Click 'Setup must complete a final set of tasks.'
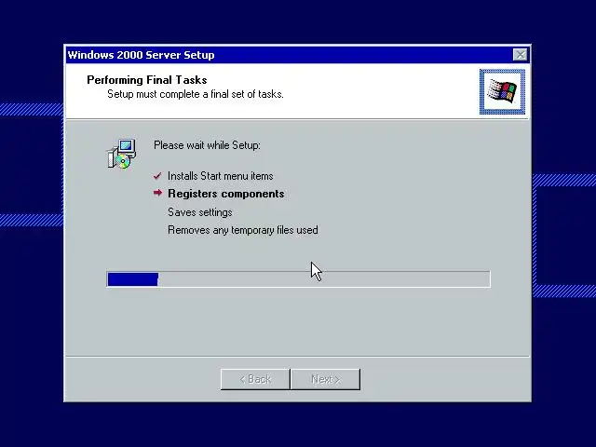Image resolution: width=596 pixels, height=447 pixels. 196,94
